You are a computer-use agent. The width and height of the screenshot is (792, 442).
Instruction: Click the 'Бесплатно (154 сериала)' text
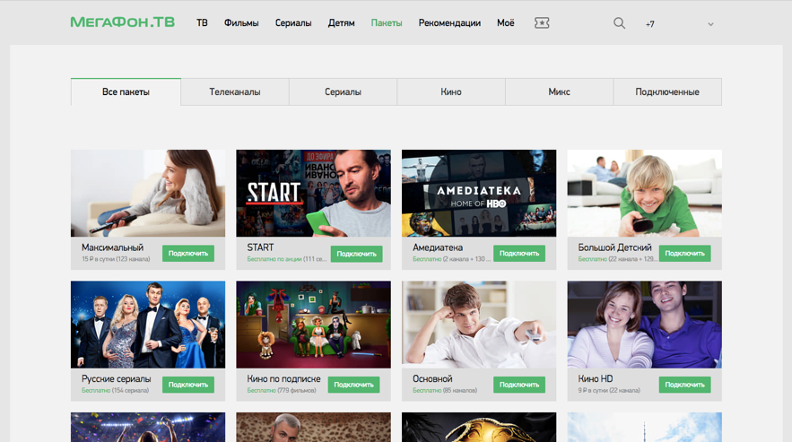tap(115, 391)
